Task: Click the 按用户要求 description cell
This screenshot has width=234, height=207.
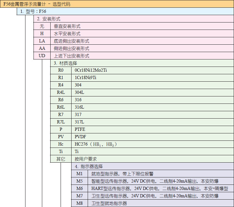Action: coord(86,159)
